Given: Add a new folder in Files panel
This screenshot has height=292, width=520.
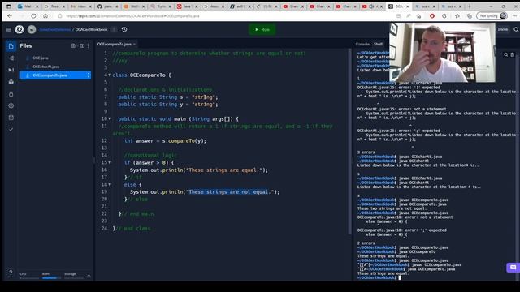Looking at the screenshot, I should tap(82, 45).
